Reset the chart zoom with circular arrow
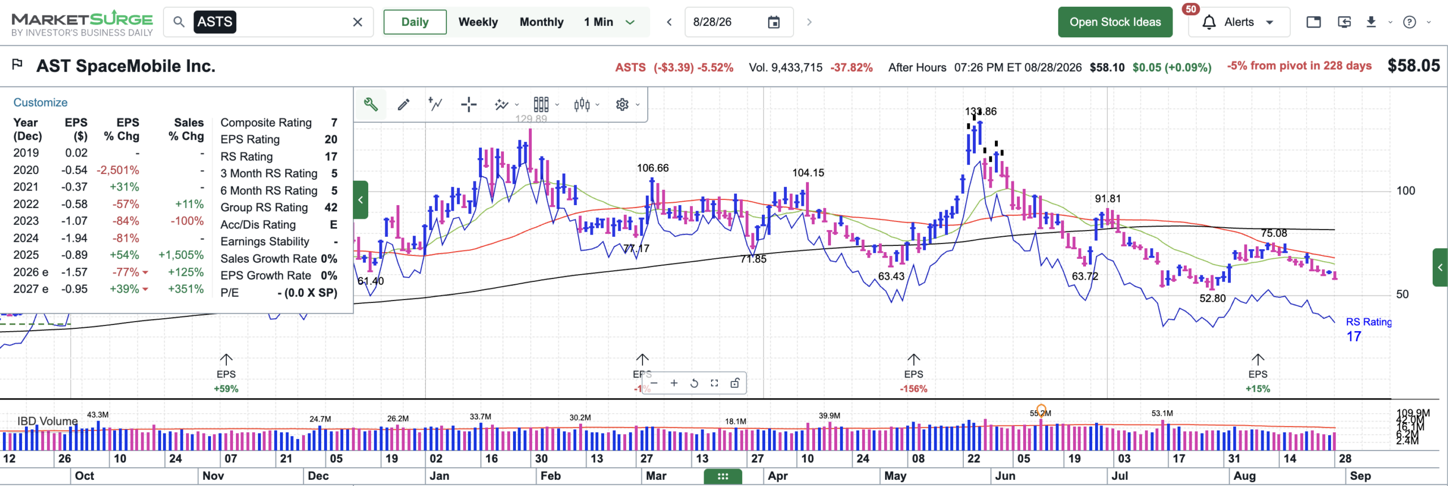Image resolution: width=1448 pixels, height=486 pixels. [694, 383]
